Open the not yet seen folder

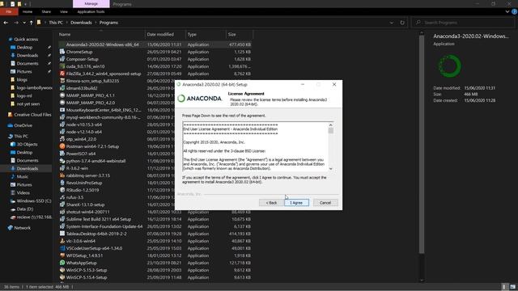pos(28,104)
